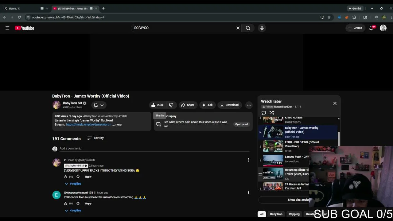
Task: Start voice search with microphone icon
Action: [262, 28]
